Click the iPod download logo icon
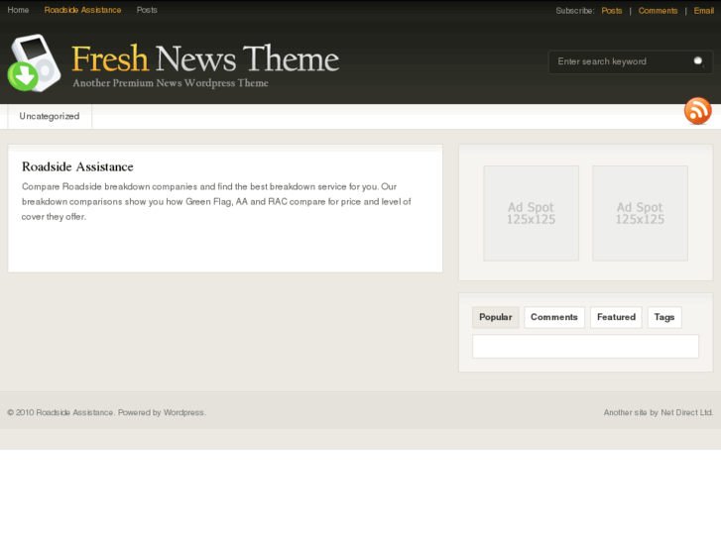Viewport: 721px width, 540px height. [35, 63]
